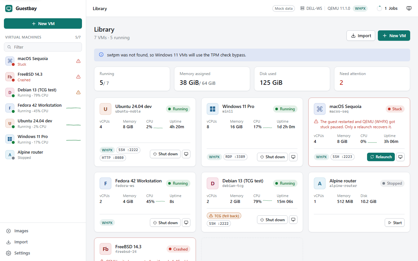This screenshot has width=418, height=261.
Task: Click the '10.2 GiB' disk value
Action: coord(368,201)
